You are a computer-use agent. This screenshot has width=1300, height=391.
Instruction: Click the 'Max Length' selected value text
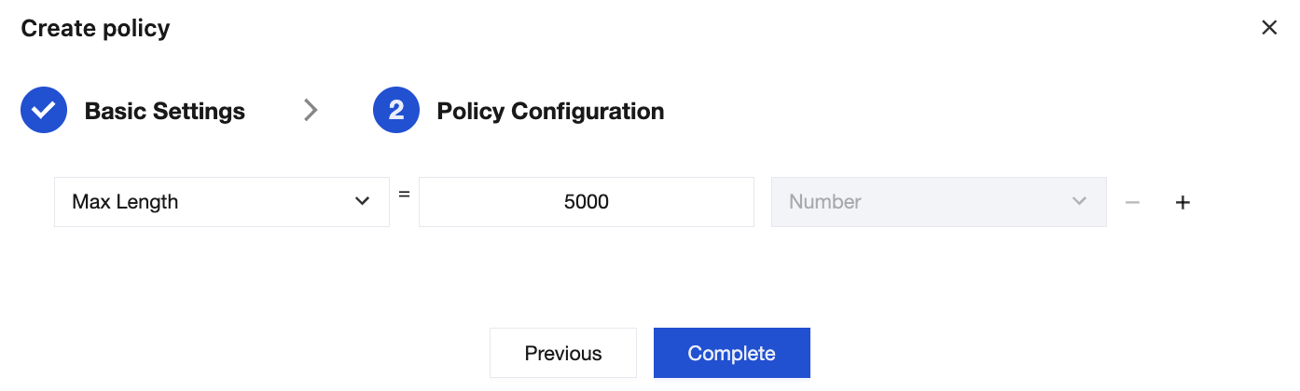pyautogui.click(x=125, y=202)
